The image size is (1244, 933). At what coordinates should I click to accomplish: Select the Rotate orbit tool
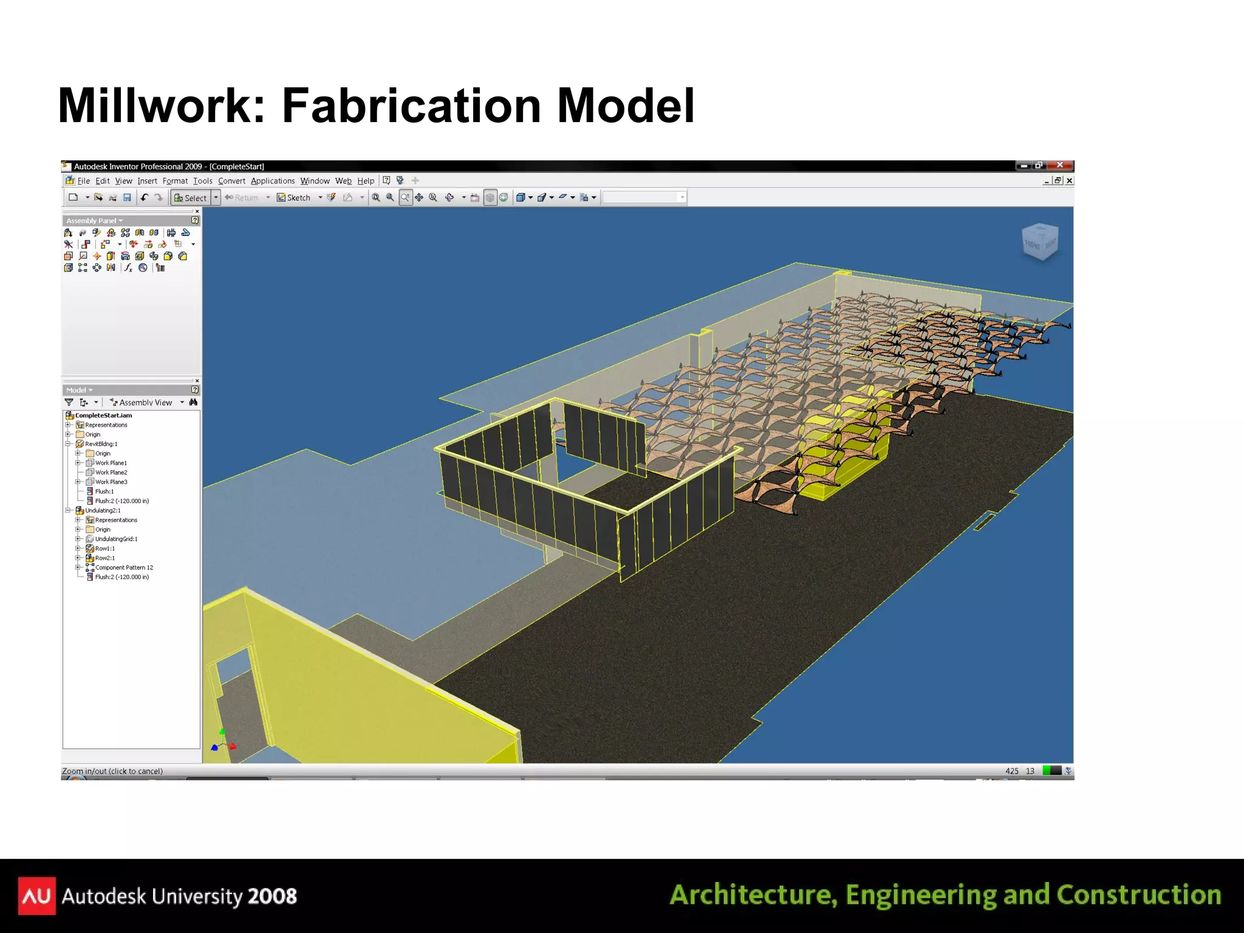tap(449, 197)
